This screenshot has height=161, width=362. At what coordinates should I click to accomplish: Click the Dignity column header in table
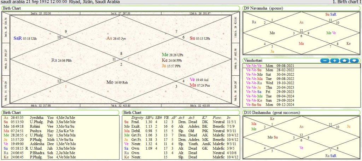(137, 117)
